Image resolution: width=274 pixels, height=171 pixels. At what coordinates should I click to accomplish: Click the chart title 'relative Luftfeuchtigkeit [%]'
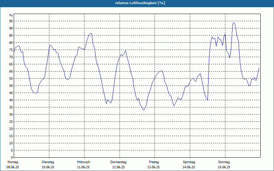[140, 3]
